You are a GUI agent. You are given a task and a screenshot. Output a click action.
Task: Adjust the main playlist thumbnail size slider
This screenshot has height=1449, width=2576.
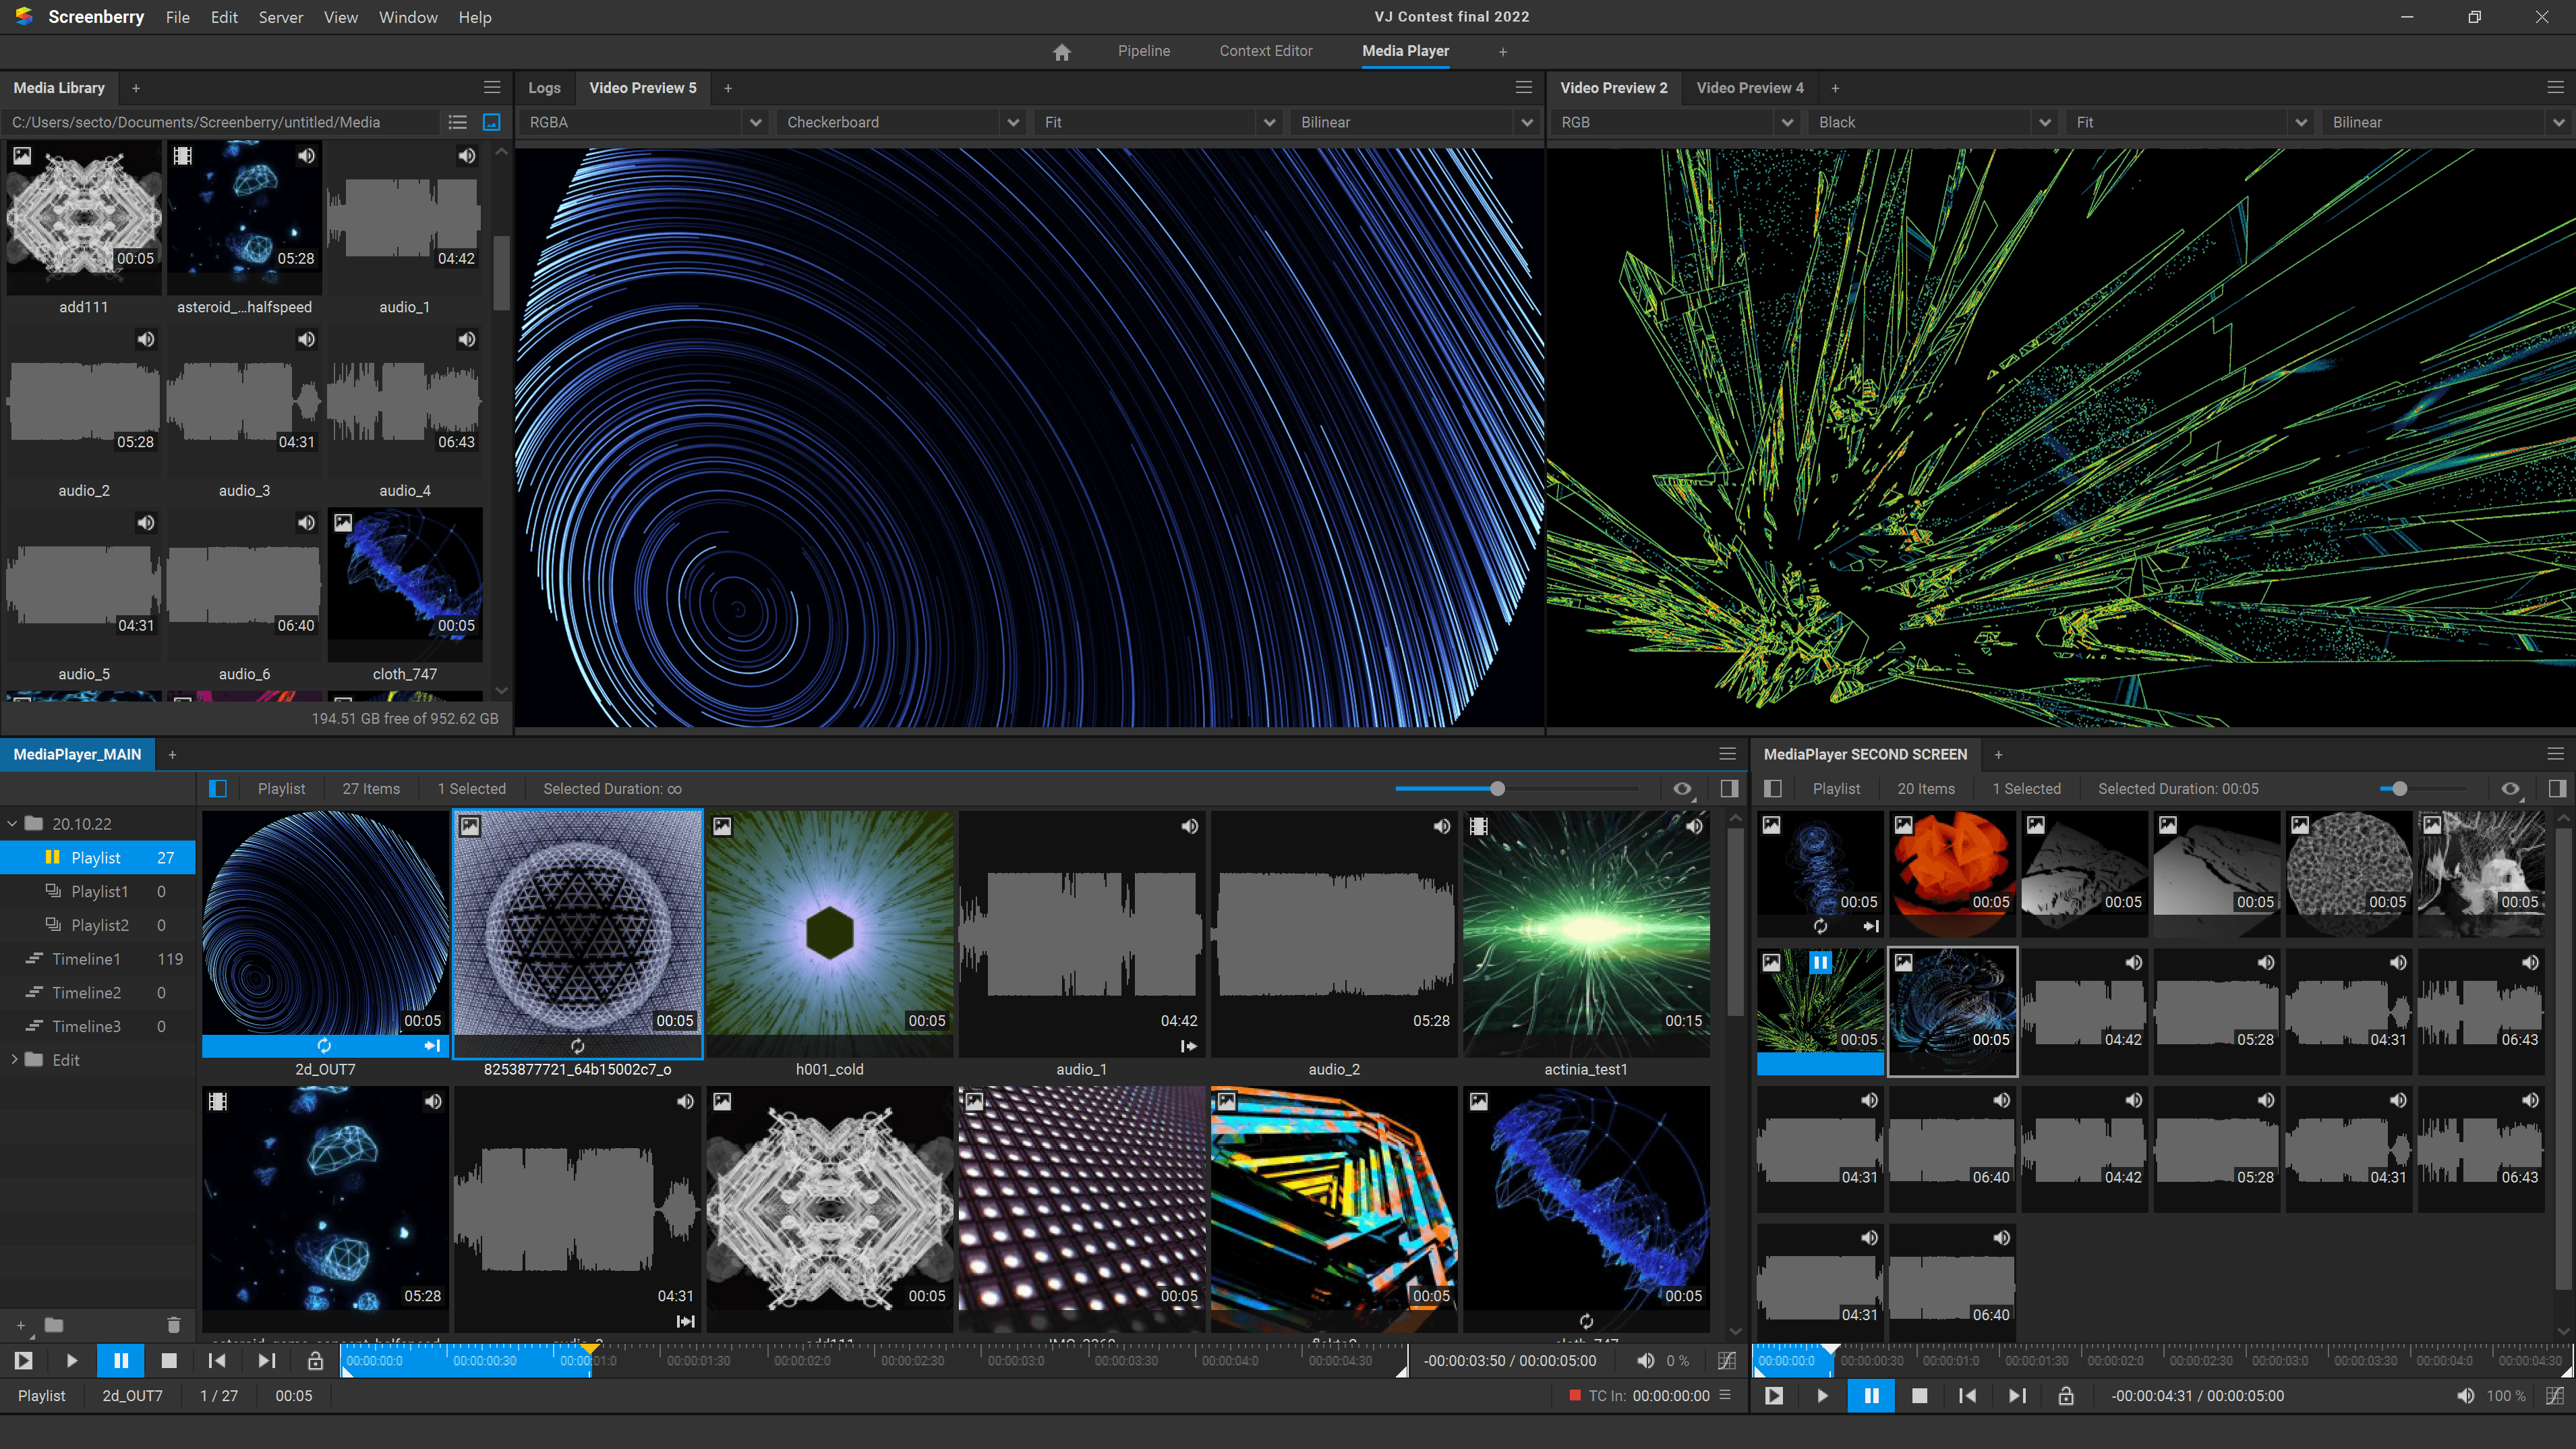pyautogui.click(x=1497, y=789)
